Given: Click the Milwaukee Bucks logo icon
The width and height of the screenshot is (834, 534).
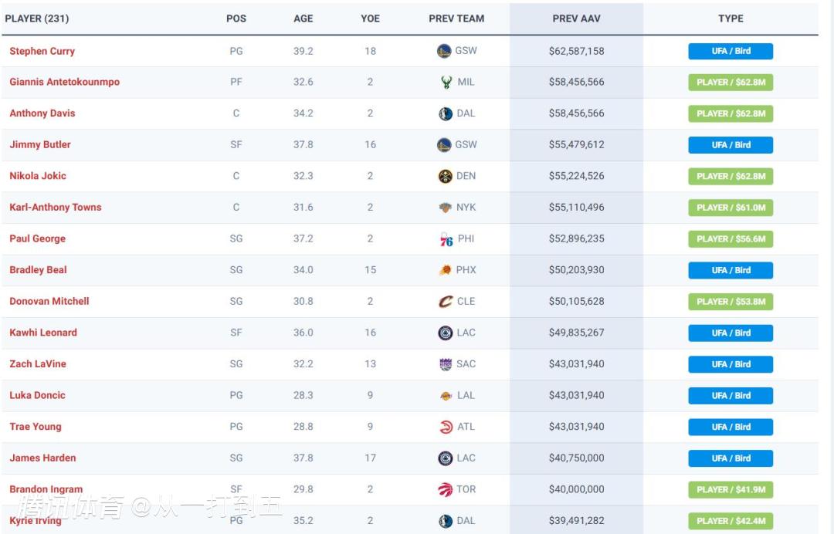Looking at the screenshot, I should tap(446, 83).
